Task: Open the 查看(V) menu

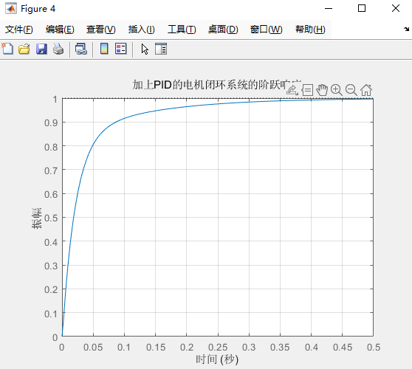Action: [101, 30]
